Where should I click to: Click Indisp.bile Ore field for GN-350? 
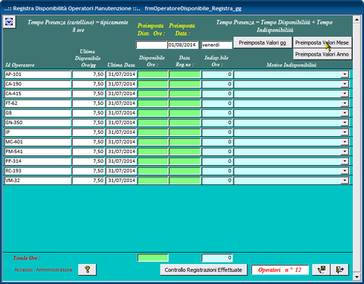[217, 123]
